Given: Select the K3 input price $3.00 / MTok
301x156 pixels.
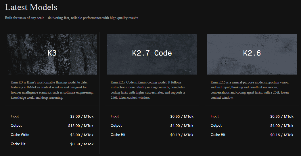Looking at the screenshot, I should click(x=82, y=116).
